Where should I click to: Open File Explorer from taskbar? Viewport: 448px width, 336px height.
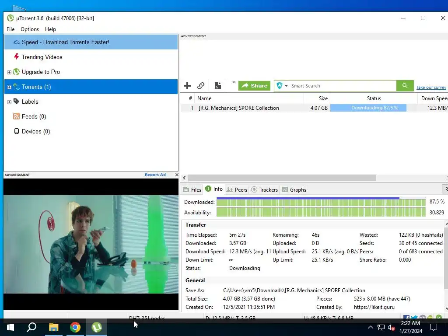[53, 327]
